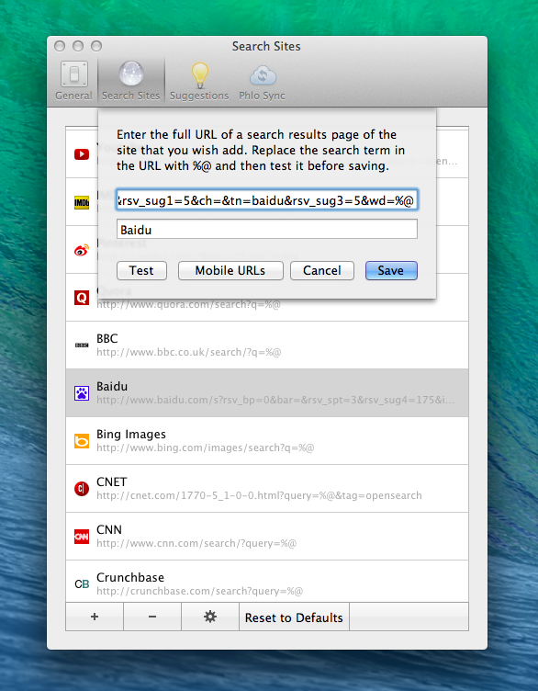This screenshot has width=538, height=691.
Task: Open the gear actions menu
Action: pos(210,617)
